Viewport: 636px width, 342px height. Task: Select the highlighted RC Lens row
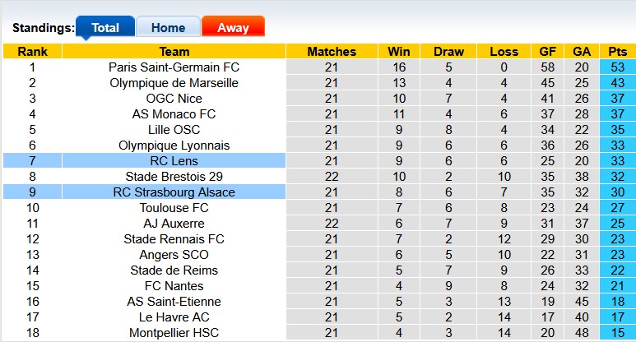coord(174,161)
